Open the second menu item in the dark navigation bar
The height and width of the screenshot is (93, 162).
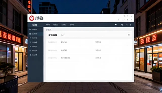(56, 25)
